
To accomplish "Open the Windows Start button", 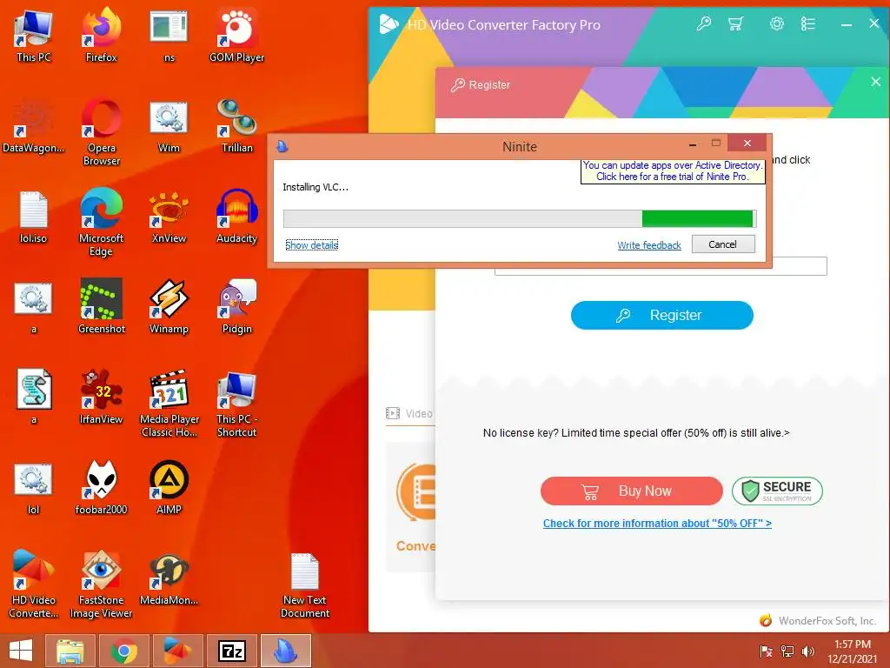I will pyautogui.click(x=21, y=651).
